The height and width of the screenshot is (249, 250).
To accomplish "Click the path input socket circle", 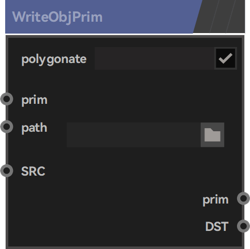I will [x=7, y=127].
